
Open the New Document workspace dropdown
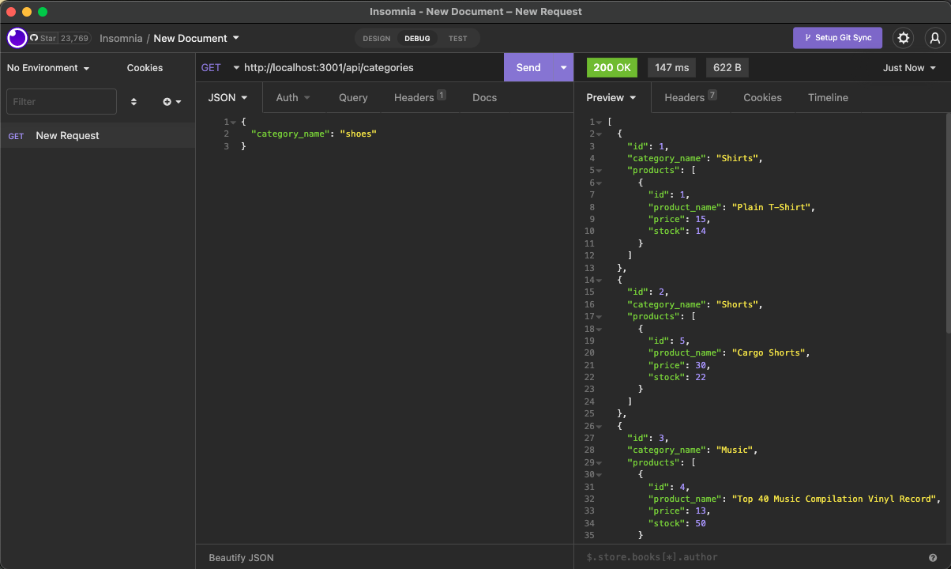tap(196, 38)
